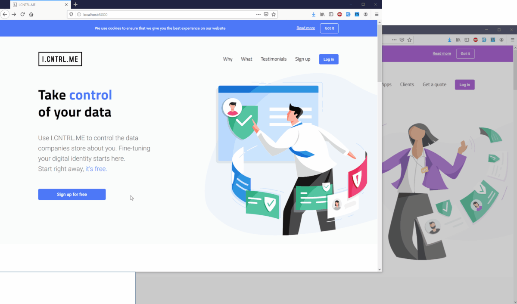
Task: Dismiss blue cookie banner with Got it
Action: click(329, 28)
